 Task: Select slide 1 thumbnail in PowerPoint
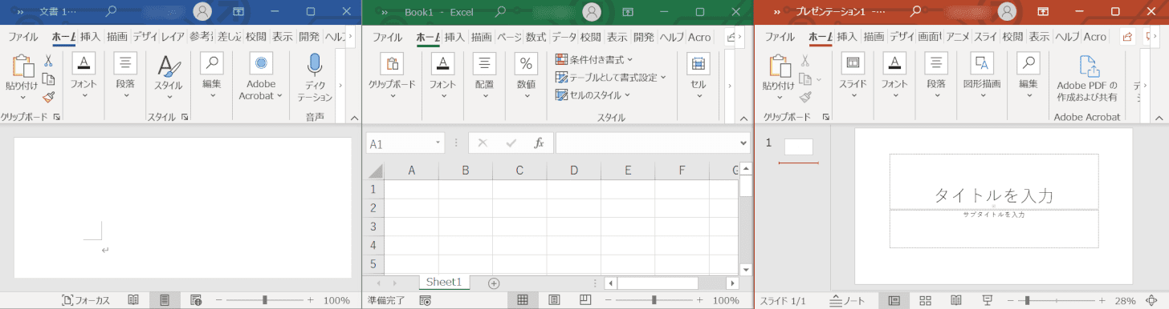coord(798,146)
